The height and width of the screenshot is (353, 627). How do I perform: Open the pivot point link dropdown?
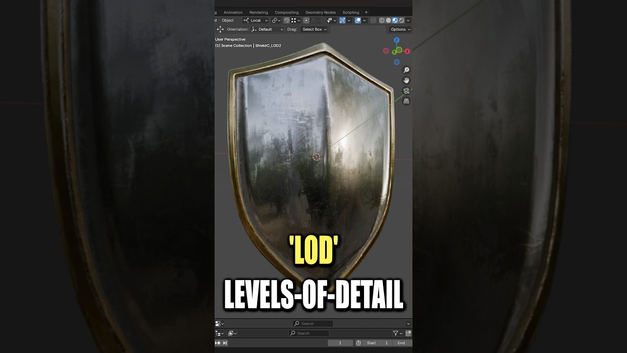point(276,20)
